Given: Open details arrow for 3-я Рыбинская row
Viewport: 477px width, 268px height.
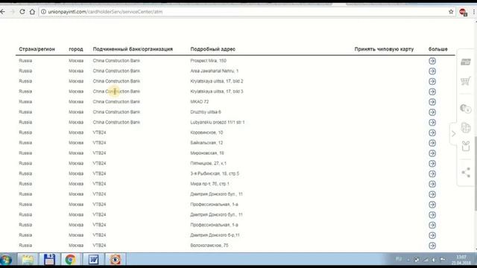Looking at the screenshot, I should click(x=432, y=173).
